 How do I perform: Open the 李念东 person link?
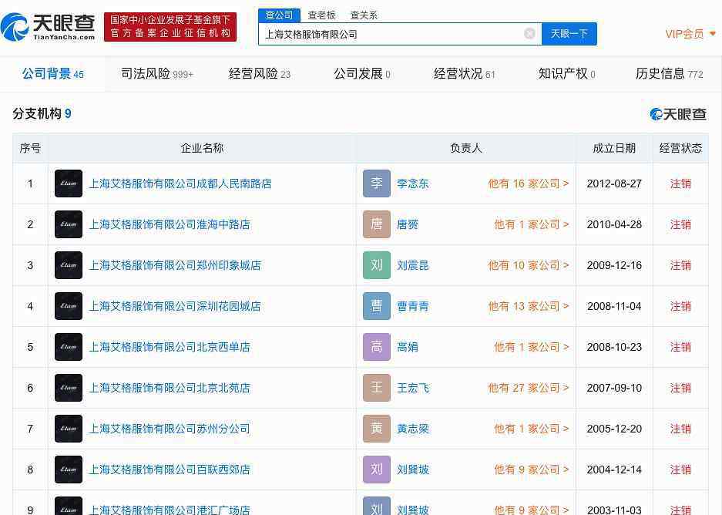[413, 183]
